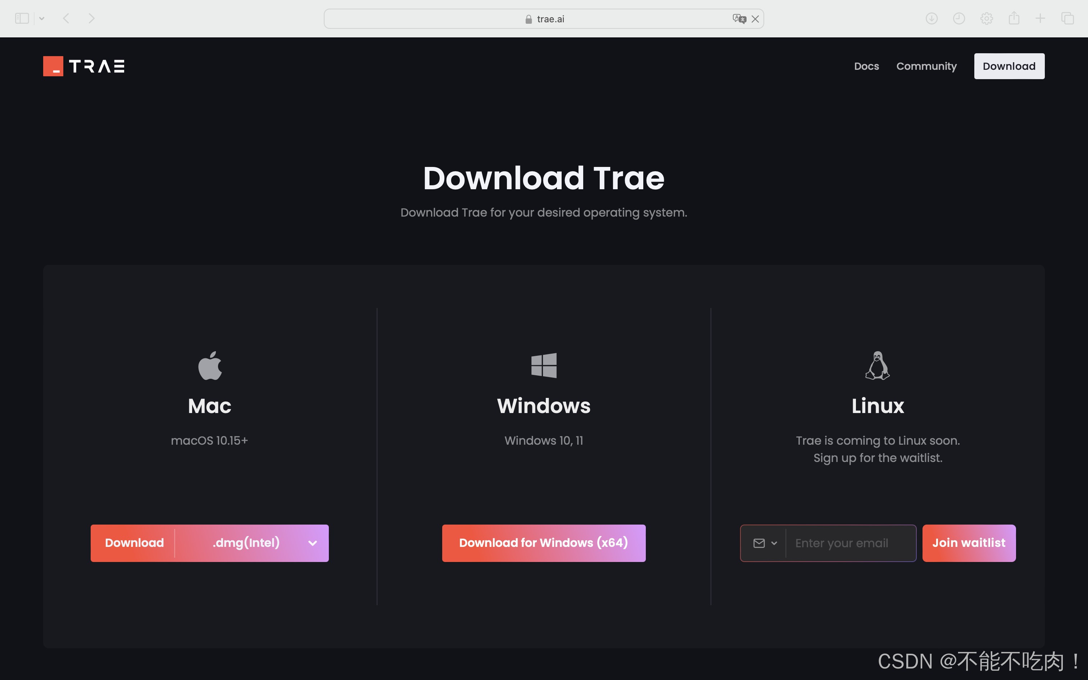Open Safari downloads icon
The width and height of the screenshot is (1088, 680).
[931, 18]
